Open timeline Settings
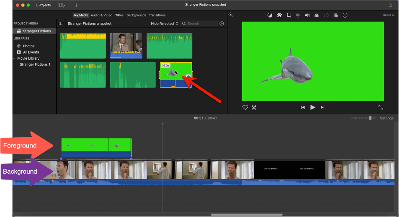This screenshot has width=399, height=217. pyautogui.click(x=387, y=118)
